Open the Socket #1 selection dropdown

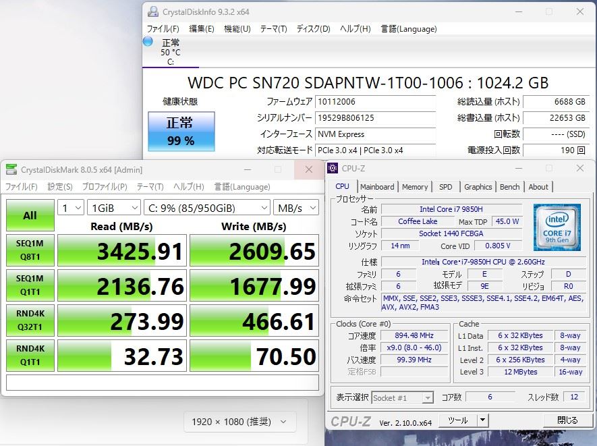403,397
